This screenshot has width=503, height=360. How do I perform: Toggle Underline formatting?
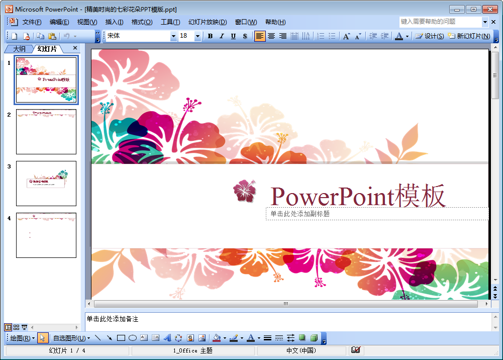233,36
